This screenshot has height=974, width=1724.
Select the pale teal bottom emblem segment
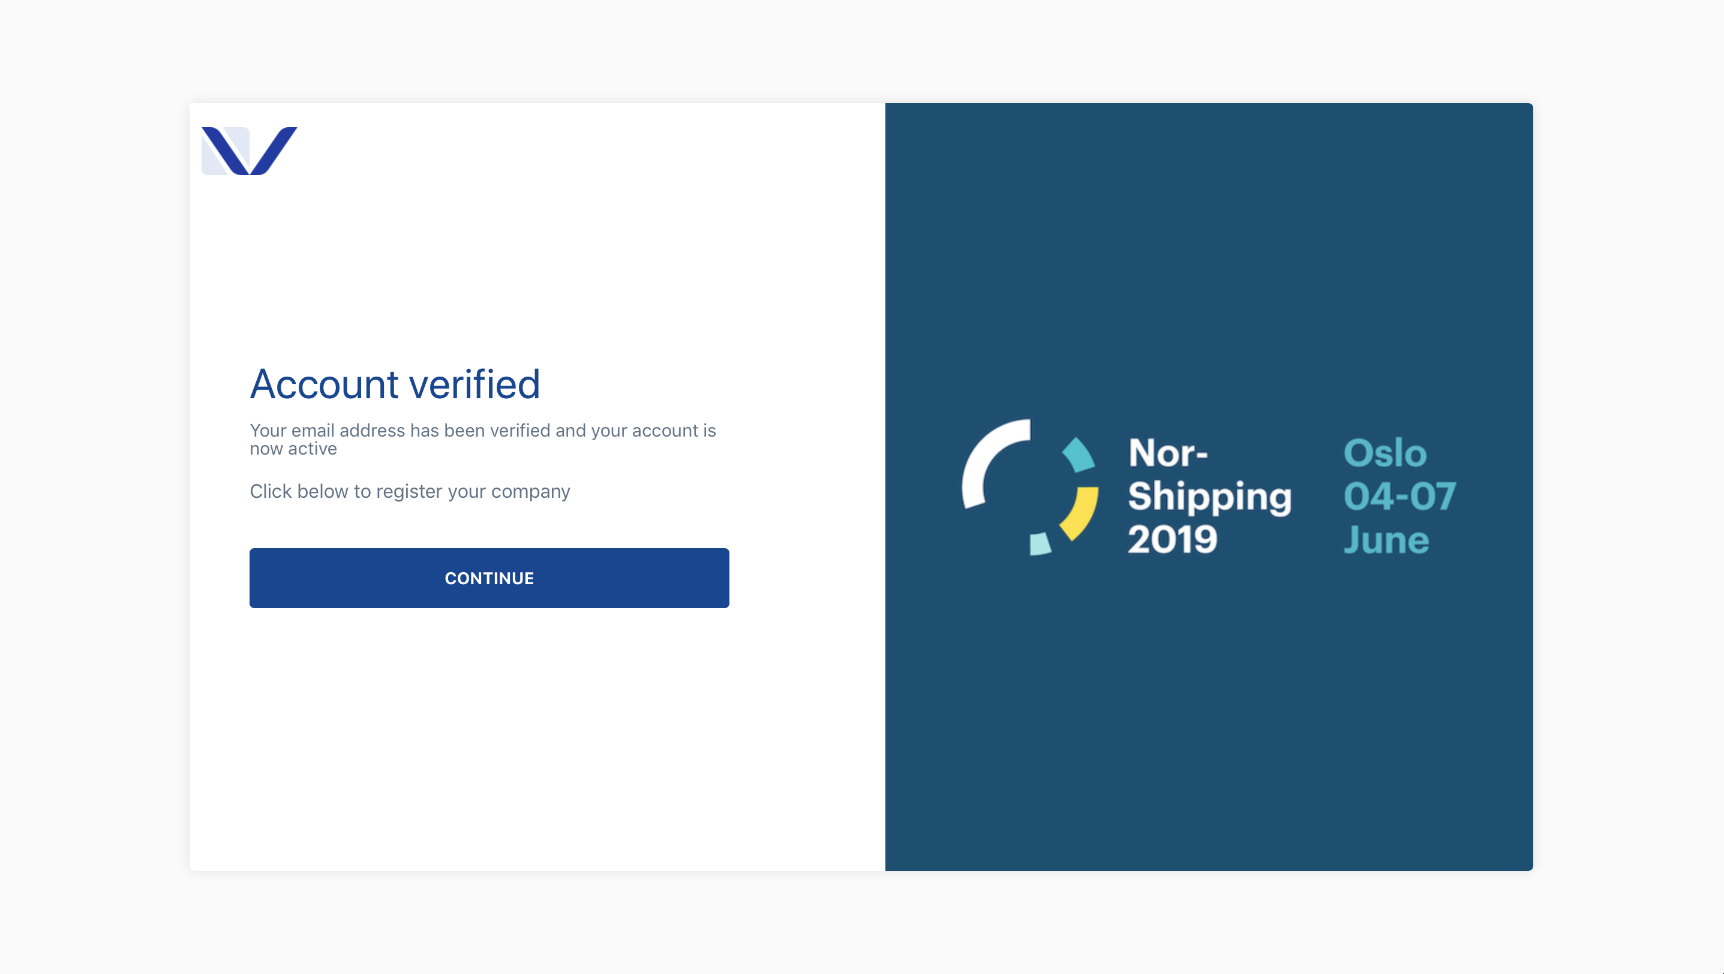pos(1040,544)
